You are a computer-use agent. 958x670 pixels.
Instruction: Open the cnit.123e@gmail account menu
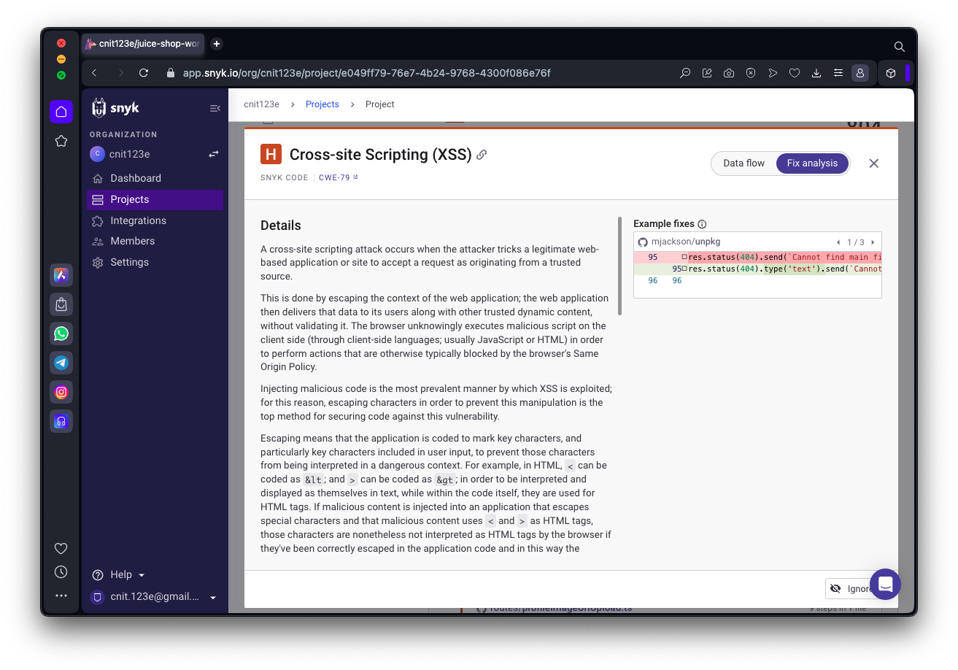point(153,597)
